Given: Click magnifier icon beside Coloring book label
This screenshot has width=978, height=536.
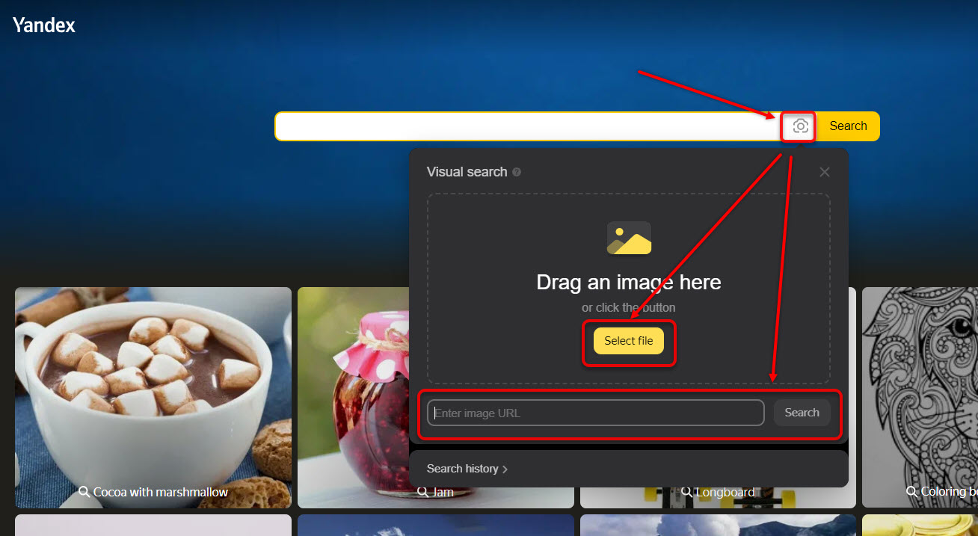Looking at the screenshot, I should [x=911, y=491].
